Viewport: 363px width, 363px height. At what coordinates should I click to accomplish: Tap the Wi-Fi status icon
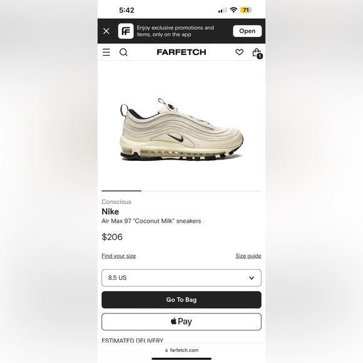coord(233,10)
